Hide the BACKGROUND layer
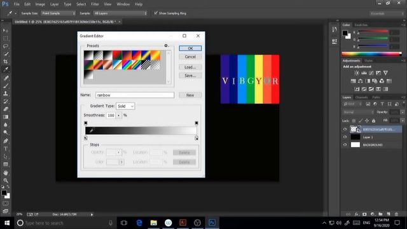The width and height of the screenshot is (407, 229). pos(345,145)
